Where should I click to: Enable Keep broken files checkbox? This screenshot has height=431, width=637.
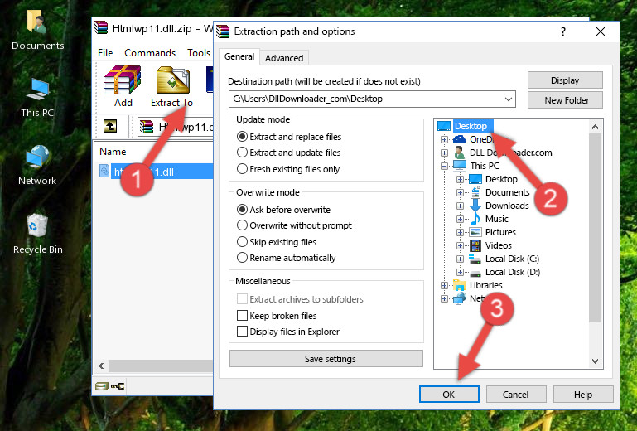(242, 316)
